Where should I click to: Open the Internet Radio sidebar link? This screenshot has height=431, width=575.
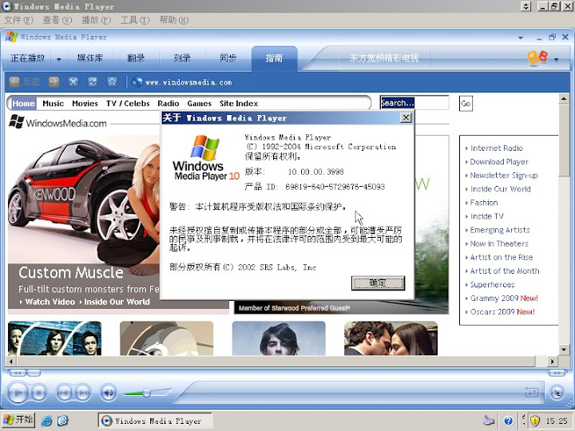496,148
